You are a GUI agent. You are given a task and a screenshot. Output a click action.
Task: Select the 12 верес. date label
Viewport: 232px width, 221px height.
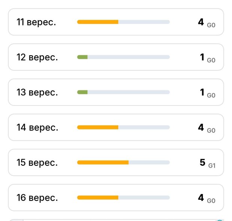pyautogui.click(x=37, y=57)
